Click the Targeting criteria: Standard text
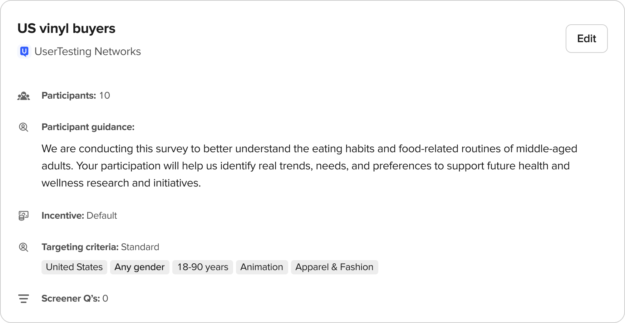The height and width of the screenshot is (323, 625). pyautogui.click(x=100, y=247)
